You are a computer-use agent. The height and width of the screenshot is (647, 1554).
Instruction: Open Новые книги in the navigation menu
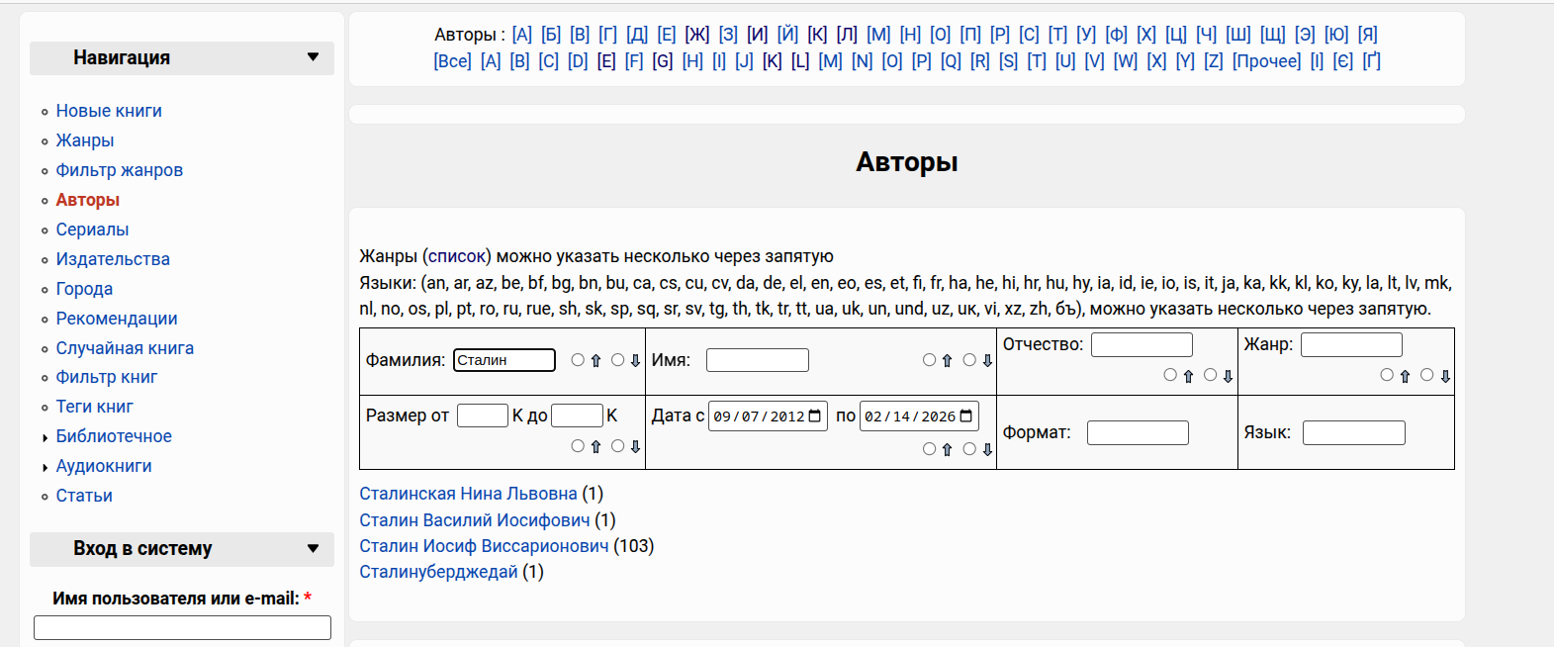(109, 111)
